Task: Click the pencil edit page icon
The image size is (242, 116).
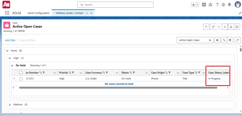Action: (240, 13)
